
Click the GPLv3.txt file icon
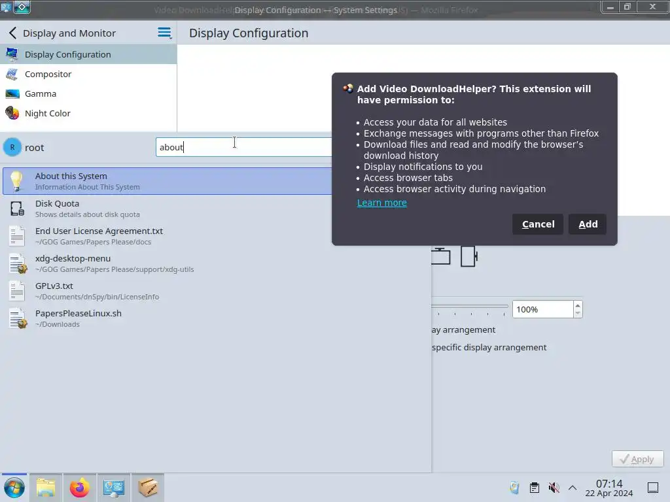click(x=17, y=291)
